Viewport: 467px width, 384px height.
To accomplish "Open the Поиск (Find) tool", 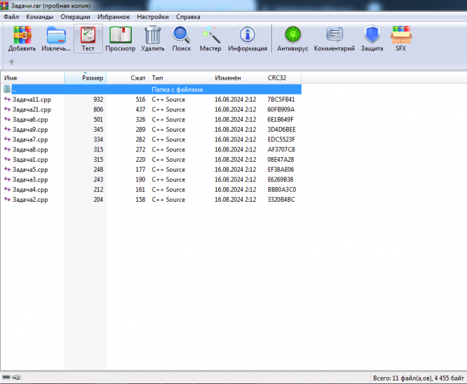I will coord(182,39).
